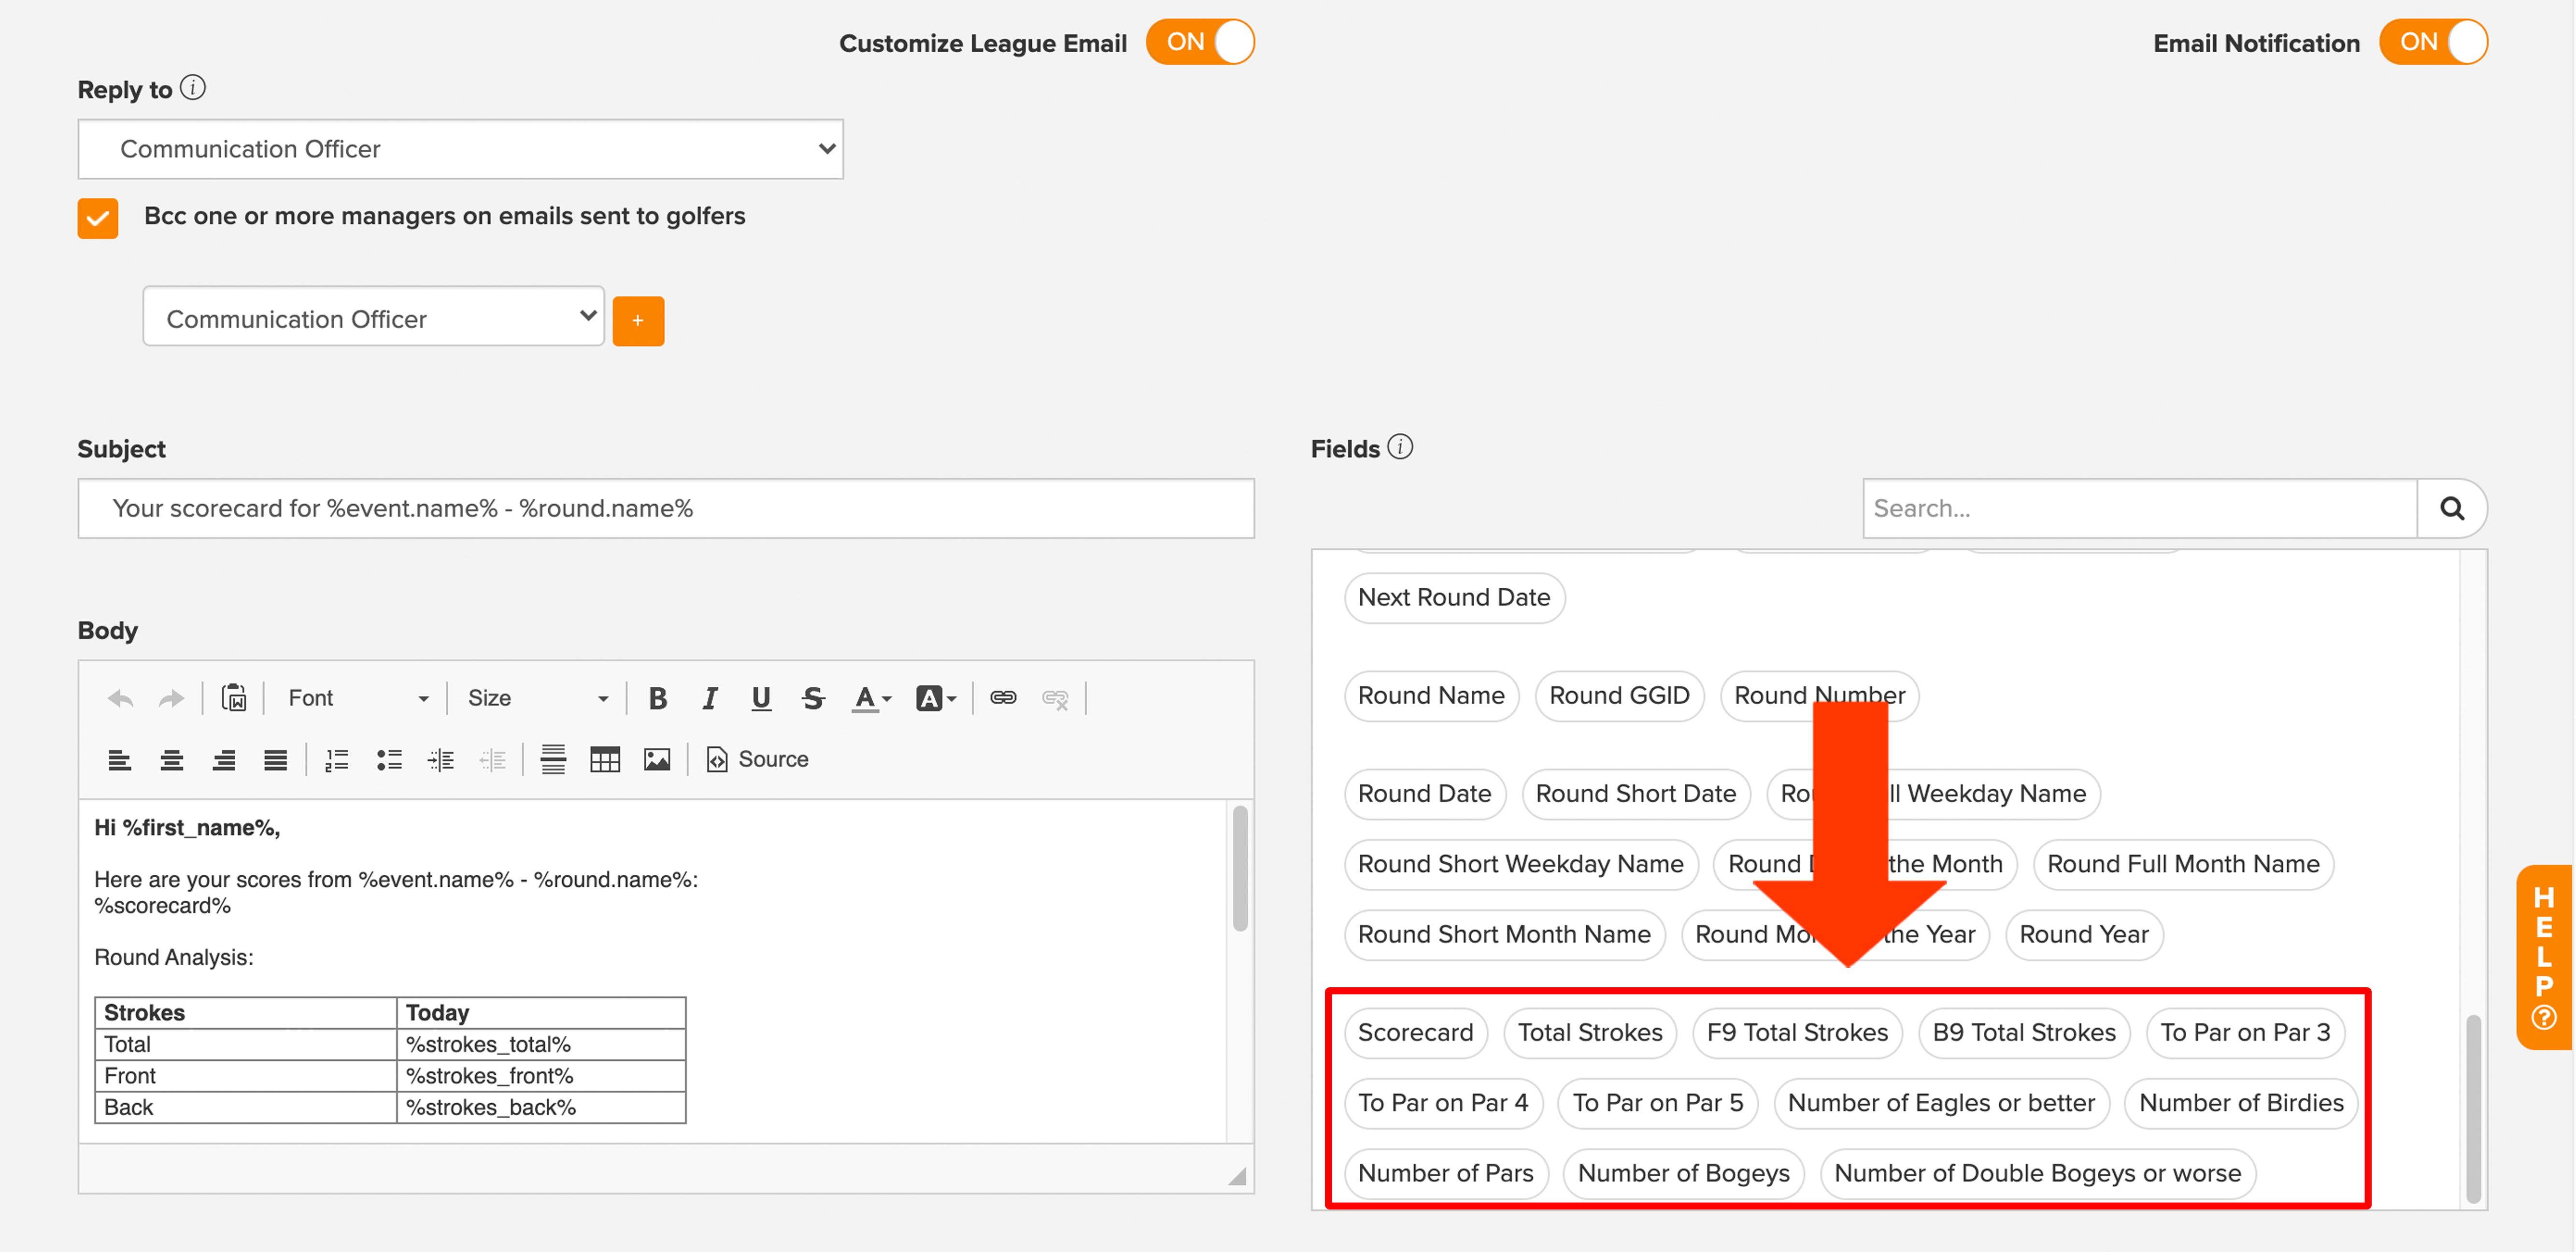Open the Reply to dropdown
The height and width of the screenshot is (1252, 2576).
461,149
